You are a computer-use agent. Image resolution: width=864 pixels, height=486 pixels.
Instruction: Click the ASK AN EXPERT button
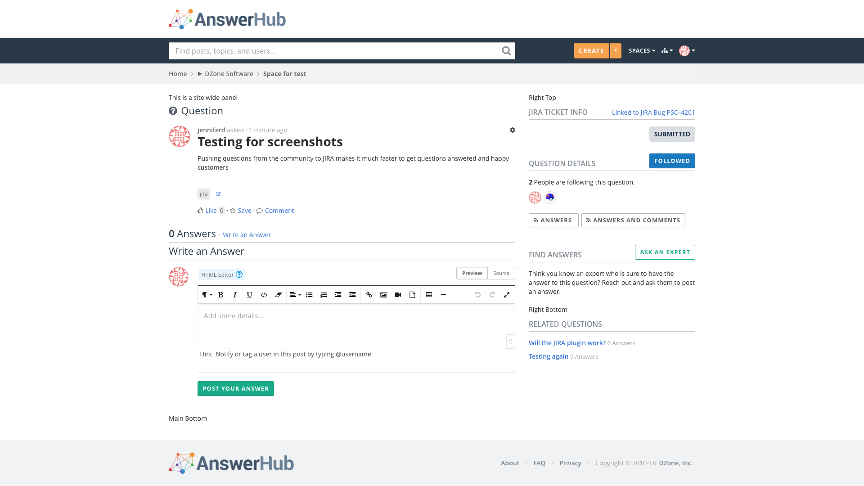point(665,252)
